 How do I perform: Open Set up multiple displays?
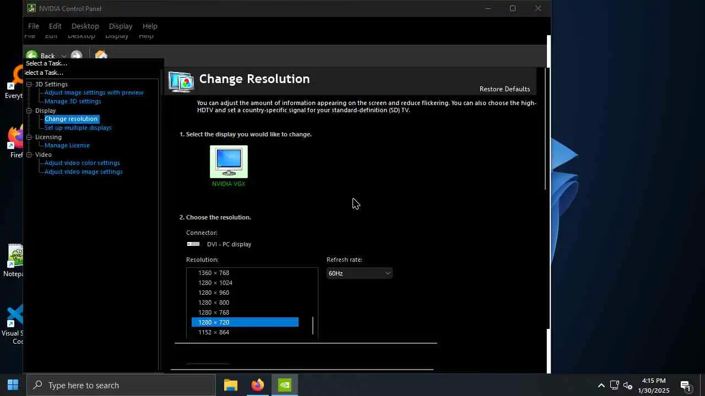[78, 128]
